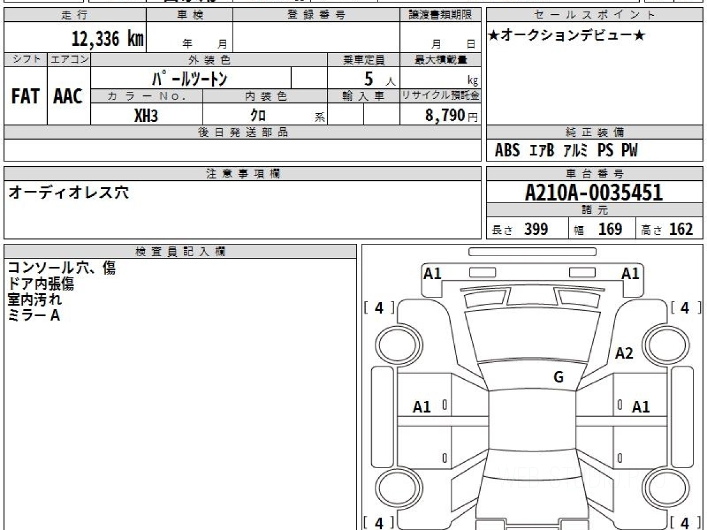Screen dimensions: 707x530
Task: Select the PW equipment label
Action: coord(629,151)
